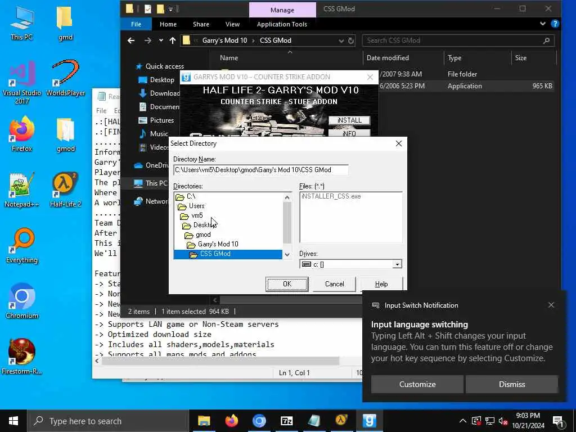
Task: Click the taskbar search box
Action: pyautogui.click(x=107, y=421)
